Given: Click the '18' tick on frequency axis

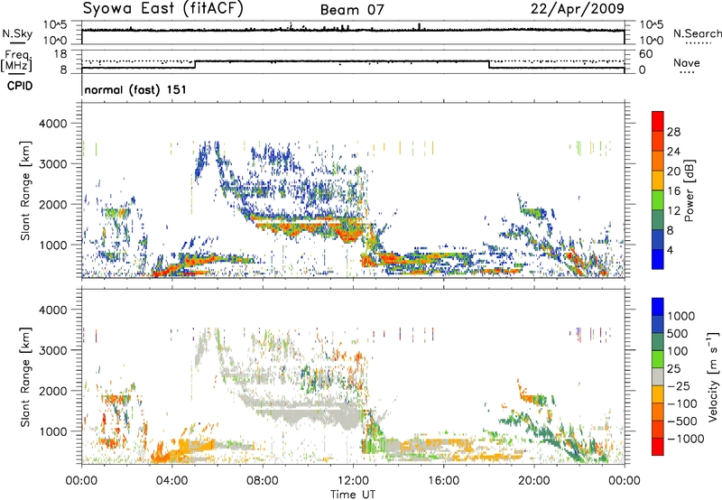Looking at the screenshot, I should coord(60,54).
